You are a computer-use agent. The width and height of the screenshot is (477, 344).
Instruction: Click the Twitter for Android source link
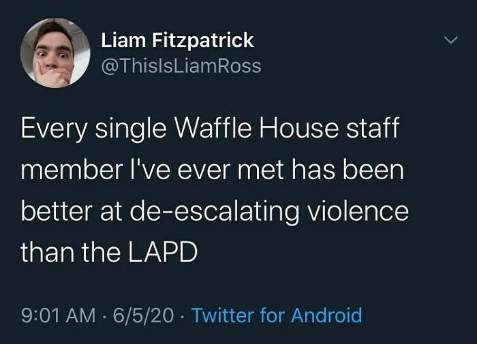(x=276, y=315)
